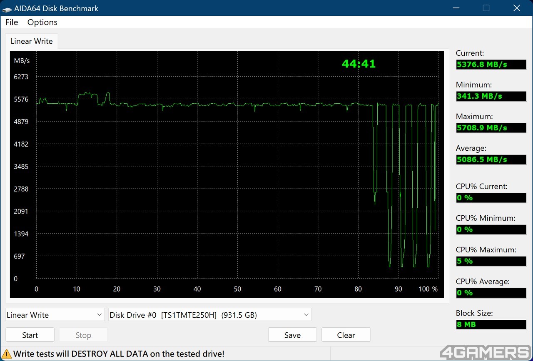Image resolution: width=533 pixels, height=361 pixels.
Task: Click the 100 % x-axis label
Action: 428,289
